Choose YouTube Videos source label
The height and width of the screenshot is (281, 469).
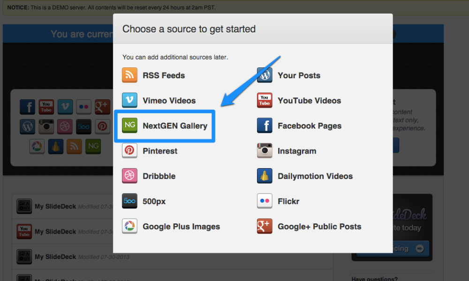pyautogui.click(x=309, y=101)
